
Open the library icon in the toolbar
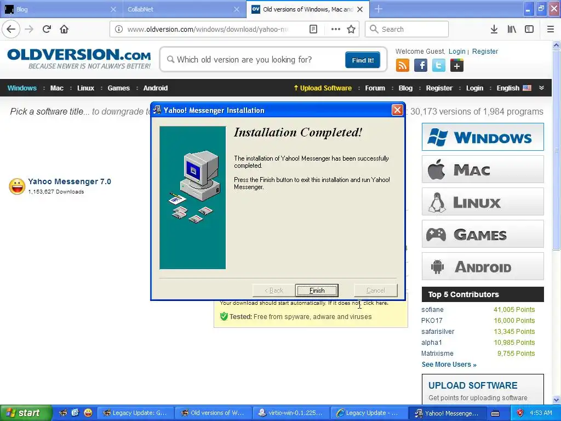point(512,29)
